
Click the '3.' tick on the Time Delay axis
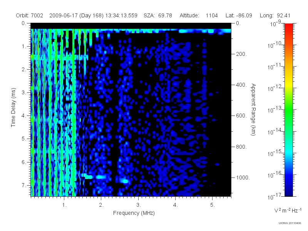(x=24, y=92)
